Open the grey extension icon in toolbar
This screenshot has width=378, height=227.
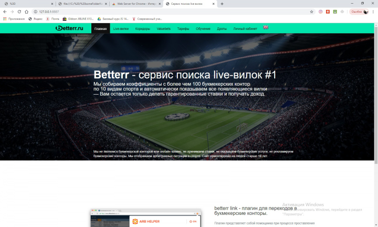pos(342,12)
